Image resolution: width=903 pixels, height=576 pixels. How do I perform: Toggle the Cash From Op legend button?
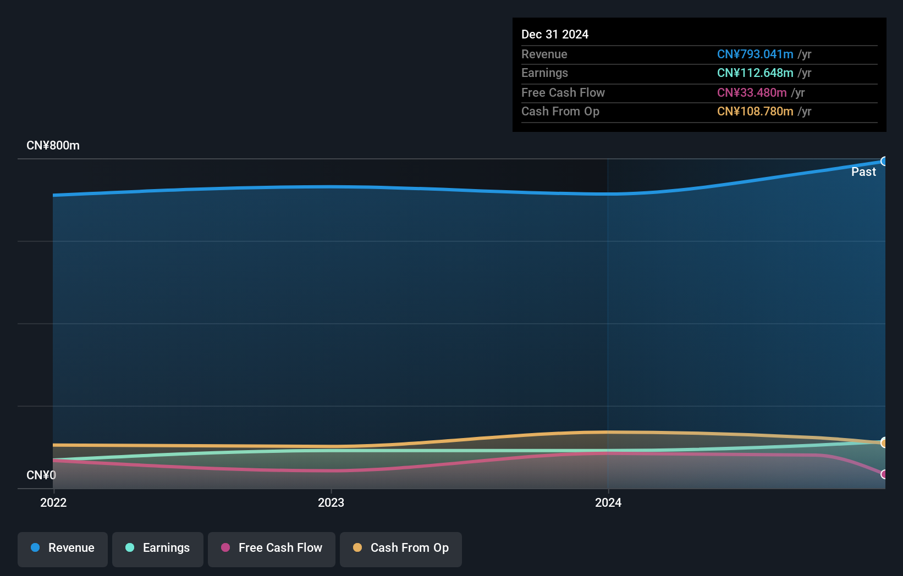[401, 549]
